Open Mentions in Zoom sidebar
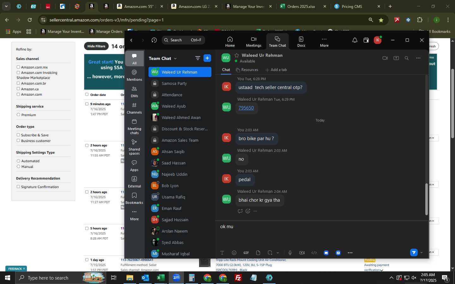This screenshot has height=284, width=455. click(x=134, y=75)
